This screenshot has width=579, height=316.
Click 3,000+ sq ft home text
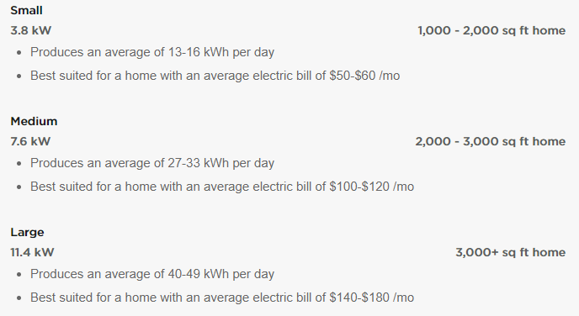click(510, 252)
